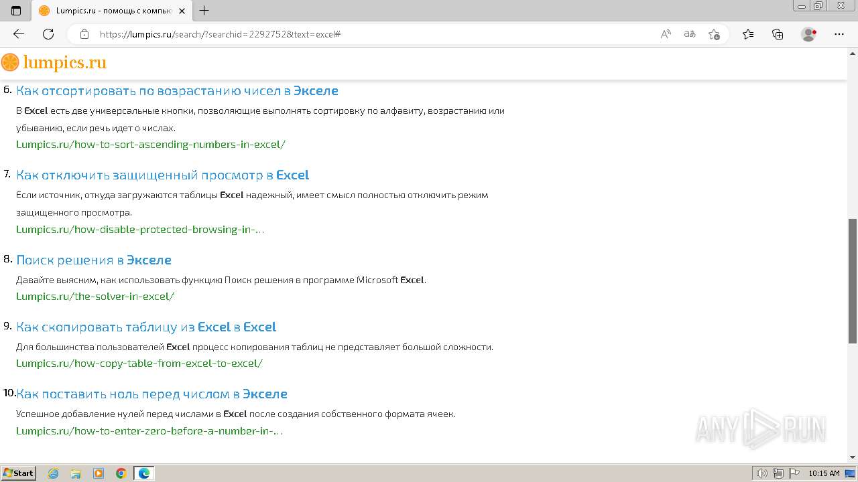This screenshot has width=858, height=482.
Task: Open Collections panel
Action: (778, 34)
